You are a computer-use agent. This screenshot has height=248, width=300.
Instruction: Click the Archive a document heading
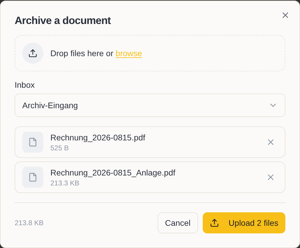click(x=63, y=20)
